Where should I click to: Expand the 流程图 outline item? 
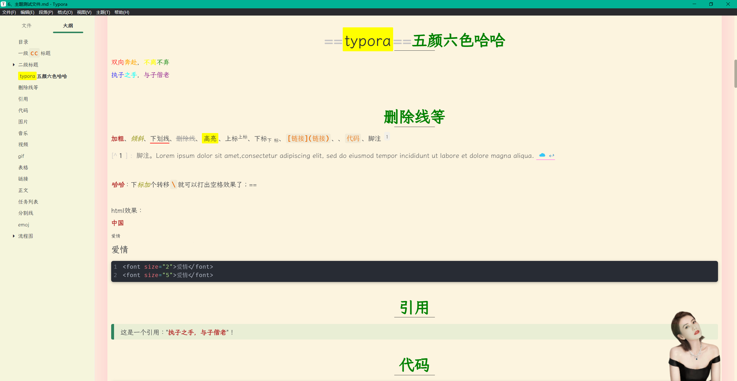(x=14, y=236)
